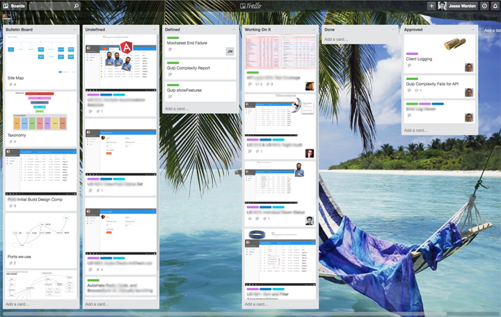Click description icon on Gulp showFeatures

pos(170,97)
